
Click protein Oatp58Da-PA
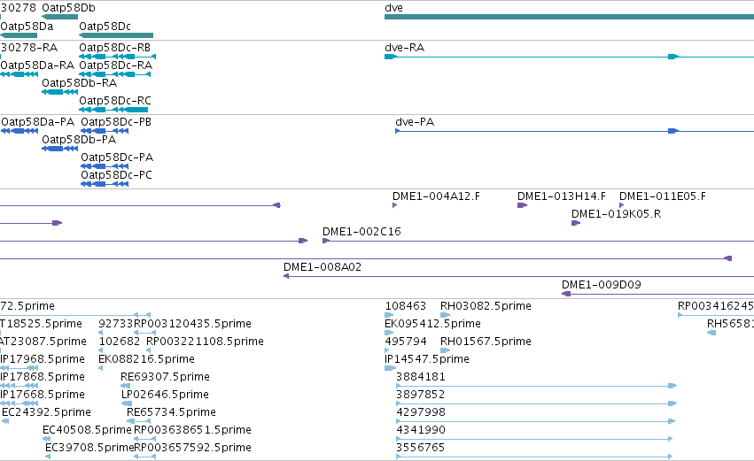pyautogui.click(x=37, y=122)
